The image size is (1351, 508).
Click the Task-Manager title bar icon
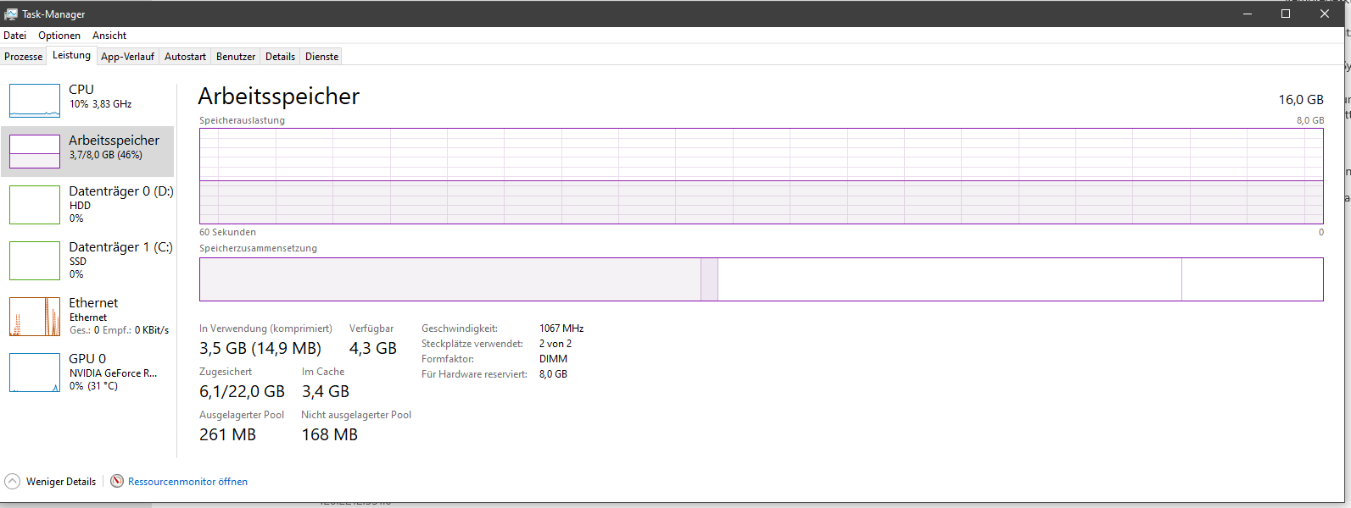(11, 14)
